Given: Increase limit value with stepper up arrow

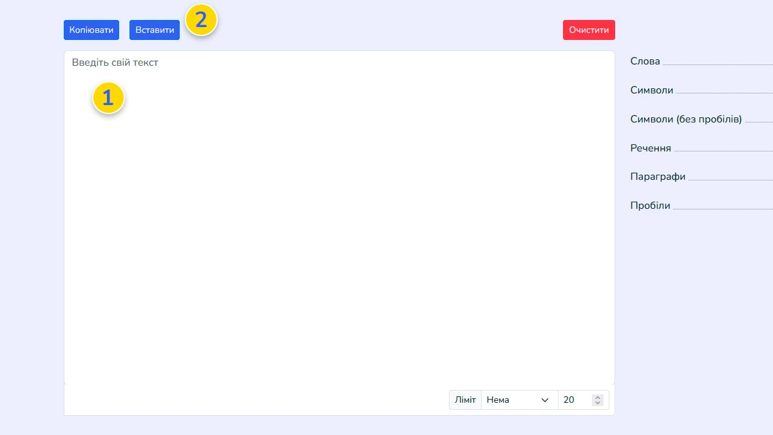Looking at the screenshot, I should 598,398.
